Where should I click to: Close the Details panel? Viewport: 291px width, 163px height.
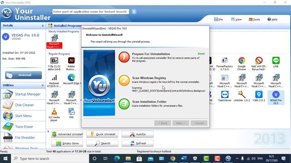coord(43,26)
